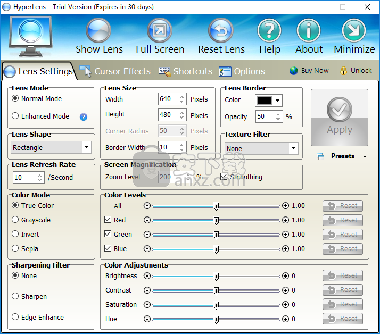Toggle the Smoothing checkbox
The width and height of the screenshot is (380, 334).
[224, 177]
